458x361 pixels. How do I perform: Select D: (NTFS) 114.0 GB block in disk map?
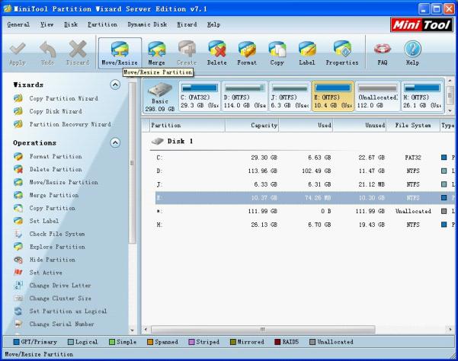(245, 97)
